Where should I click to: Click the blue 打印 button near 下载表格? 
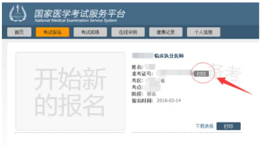pyautogui.click(x=228, y=126)
